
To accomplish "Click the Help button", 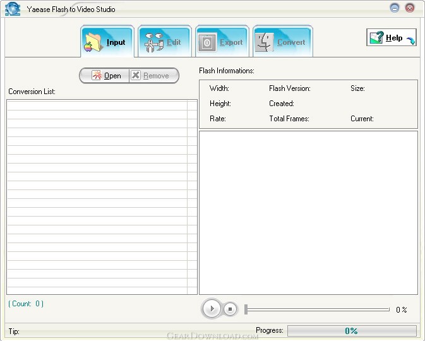I will (x=392, y=37).
